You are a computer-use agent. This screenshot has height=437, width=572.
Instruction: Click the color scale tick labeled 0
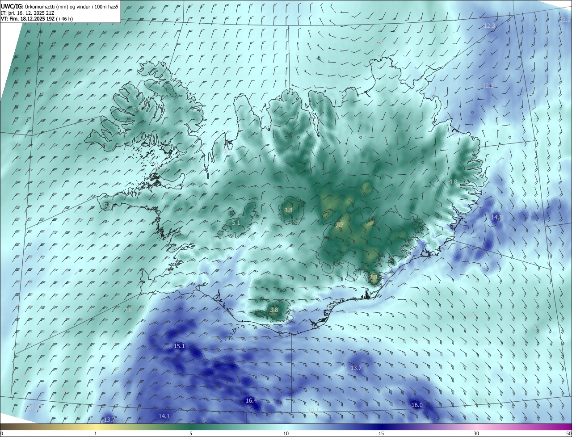1,433
